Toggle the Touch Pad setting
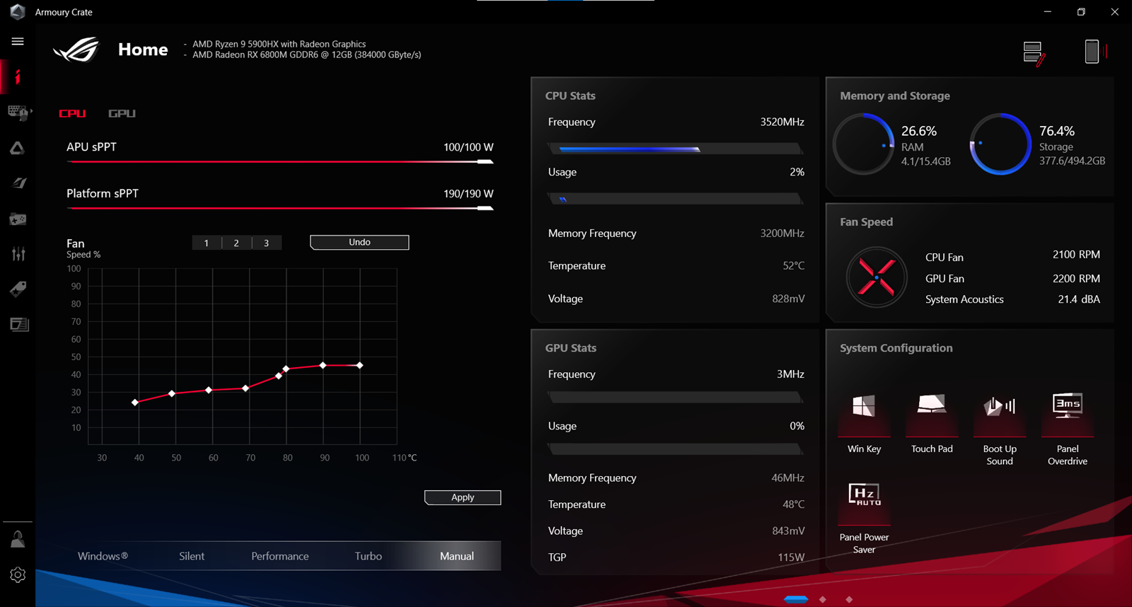Viewport: 1132px width, 607px height. point(932,424)
